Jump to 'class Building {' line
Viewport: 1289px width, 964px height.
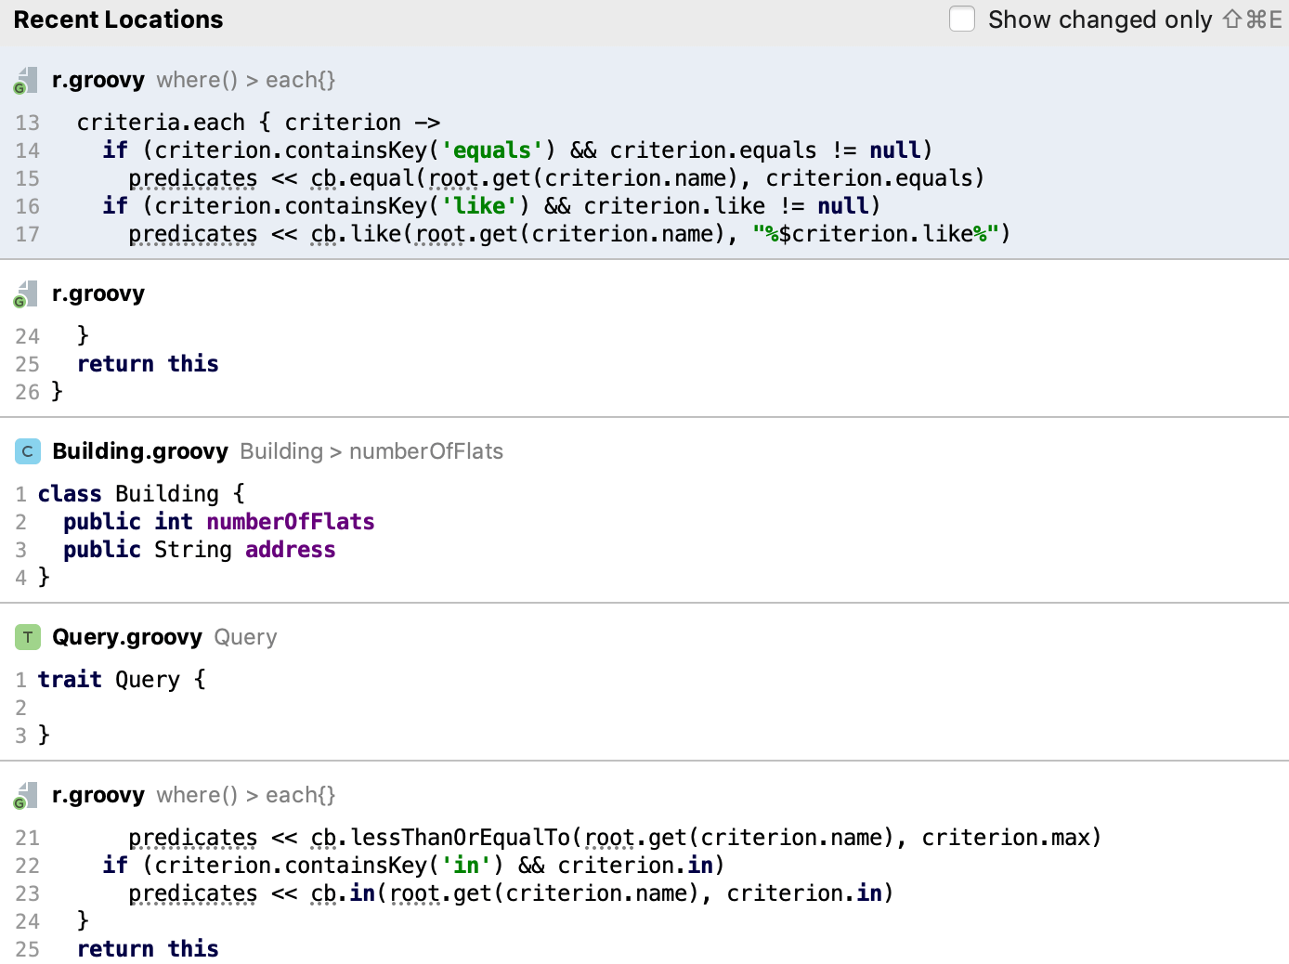[x=141, y=494]
